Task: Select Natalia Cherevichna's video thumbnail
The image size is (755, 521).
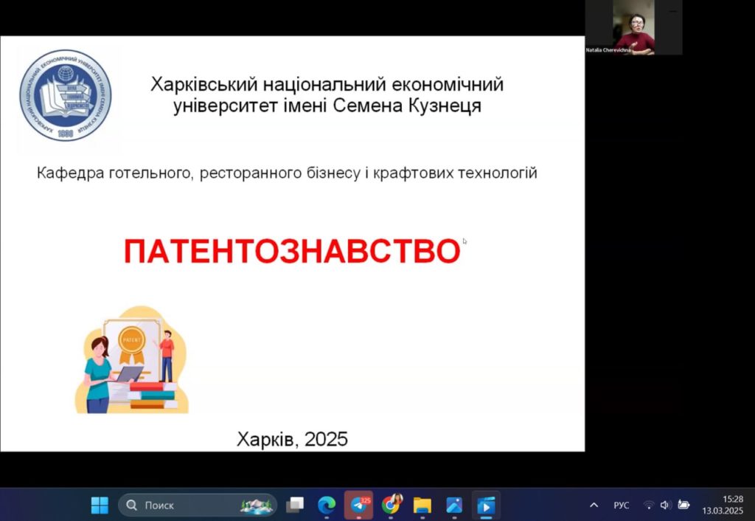Action: click(633, 27)
